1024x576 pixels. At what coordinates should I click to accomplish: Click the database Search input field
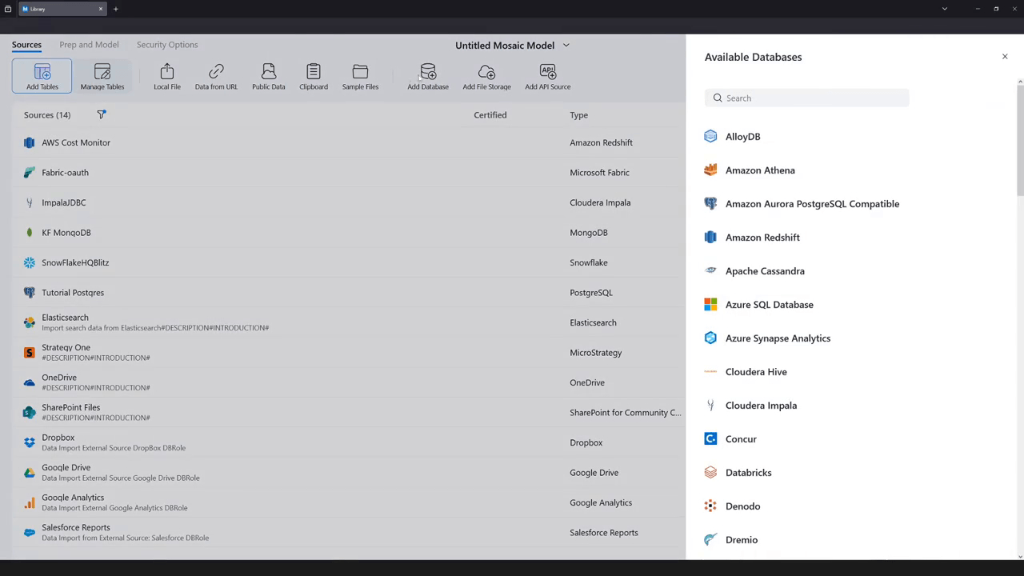pyautogui.click(x=808, y=98)
